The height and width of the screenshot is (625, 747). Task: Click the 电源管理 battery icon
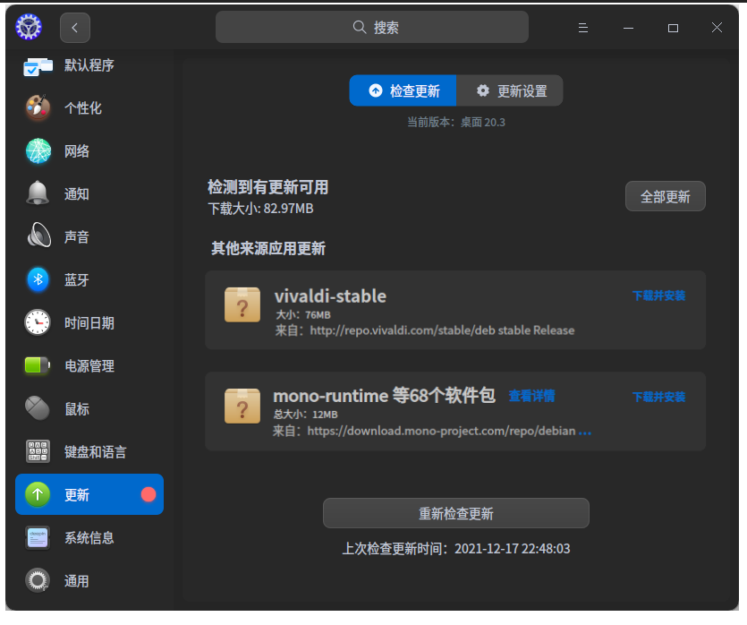pos(38,365)
